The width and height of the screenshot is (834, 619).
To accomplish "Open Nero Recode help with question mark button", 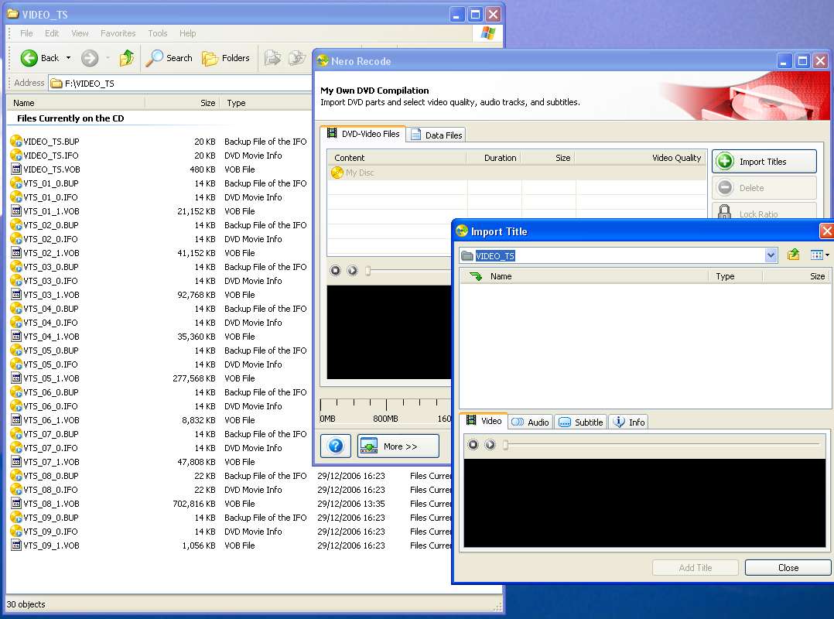I will point(336,446).
